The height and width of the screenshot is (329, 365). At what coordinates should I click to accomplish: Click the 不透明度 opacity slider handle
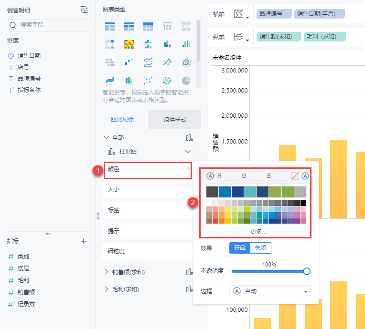(307, 271)
